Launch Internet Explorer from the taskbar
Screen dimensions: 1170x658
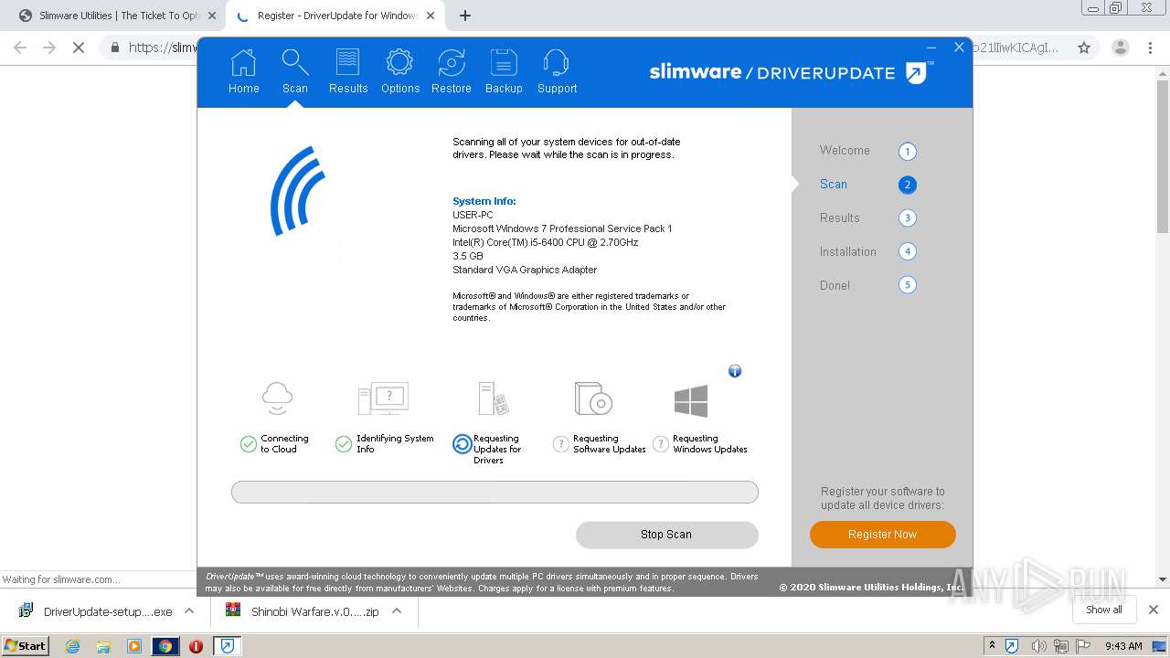72,646
